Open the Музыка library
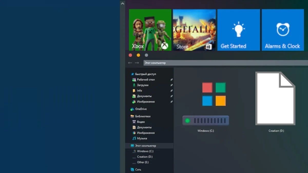The width and height of the screenshot is (308, 173). point(142,138)
